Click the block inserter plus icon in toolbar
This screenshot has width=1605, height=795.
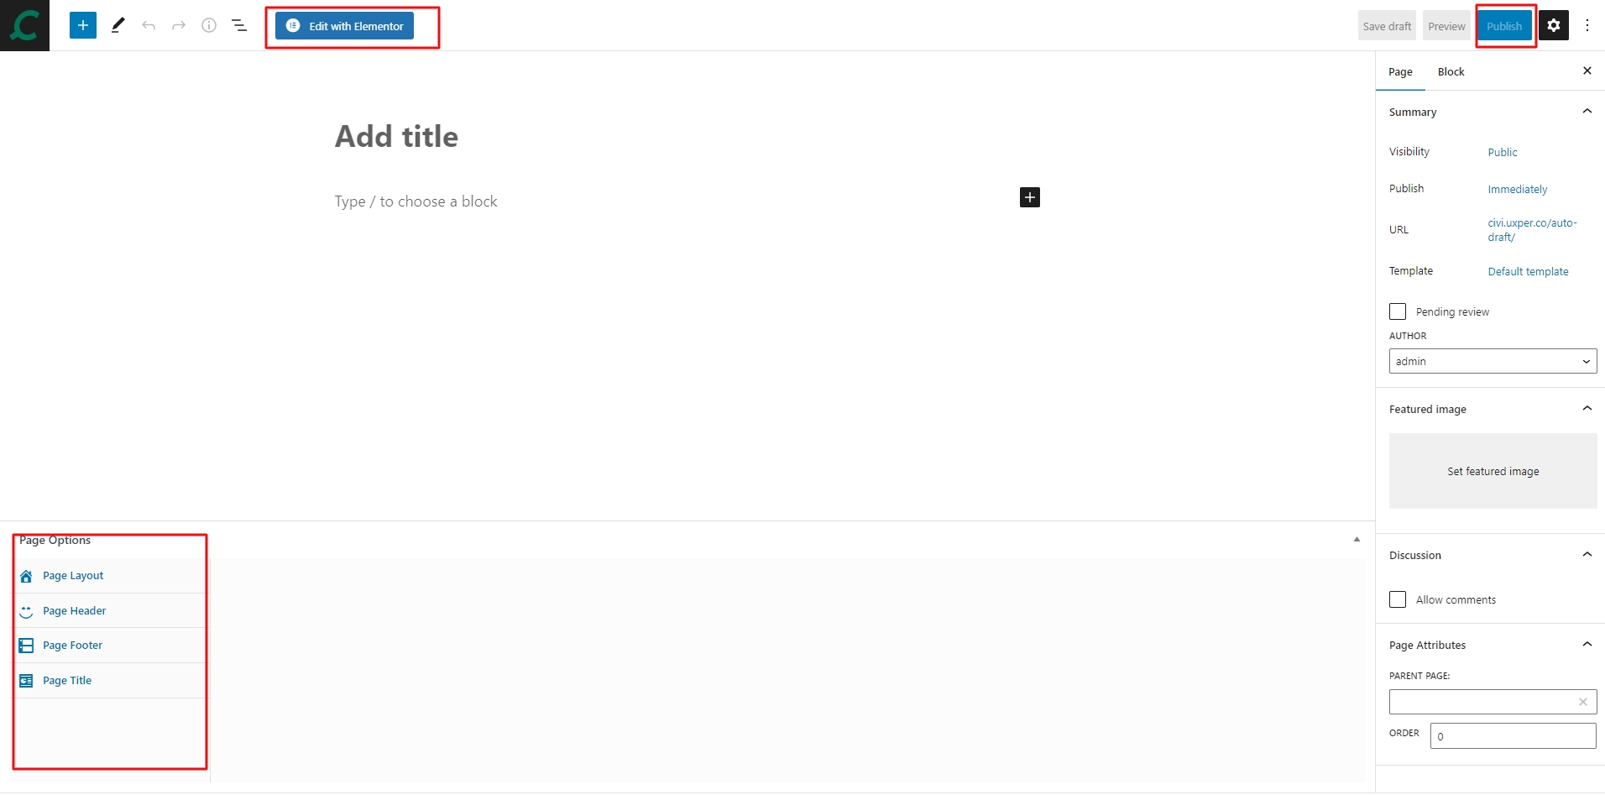pos(83,25)
